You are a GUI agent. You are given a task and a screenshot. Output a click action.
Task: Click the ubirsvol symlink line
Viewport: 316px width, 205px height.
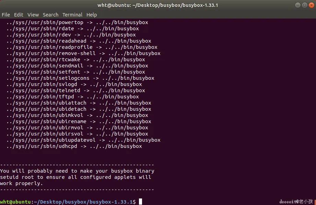pyautogui.click(x=77, y=134)
